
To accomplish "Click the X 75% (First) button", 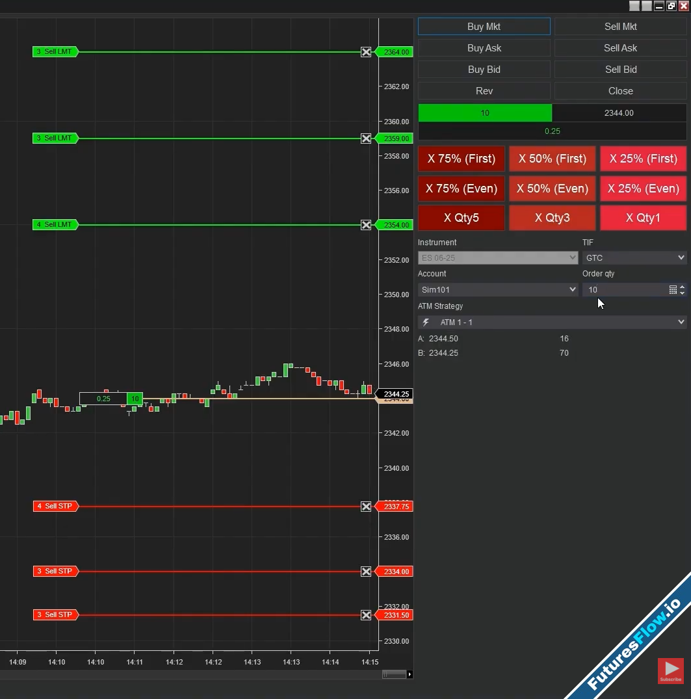I will [x=462, y=159].
